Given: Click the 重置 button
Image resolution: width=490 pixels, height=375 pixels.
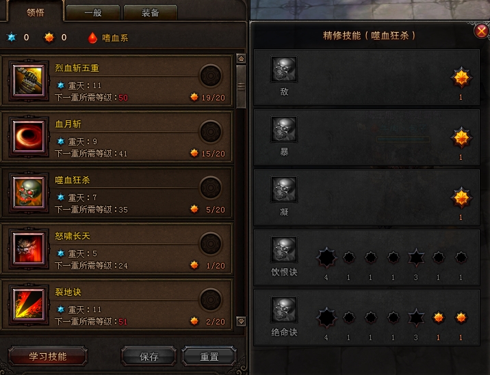Looking at the screenshot, I should point(209,357).
